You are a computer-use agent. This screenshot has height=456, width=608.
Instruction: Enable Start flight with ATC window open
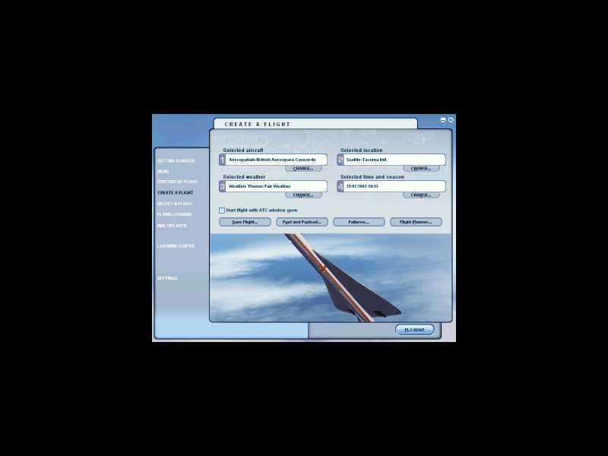point(222,210)
